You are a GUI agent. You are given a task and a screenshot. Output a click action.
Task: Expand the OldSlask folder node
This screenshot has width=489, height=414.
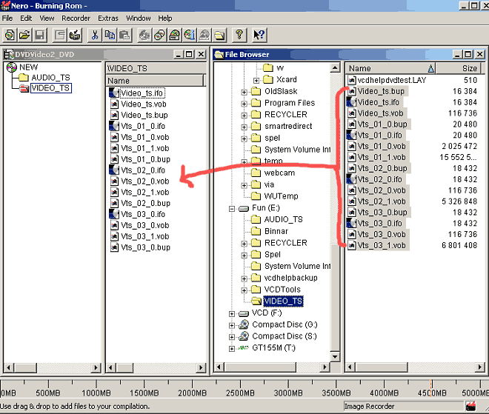click(245, 92)
